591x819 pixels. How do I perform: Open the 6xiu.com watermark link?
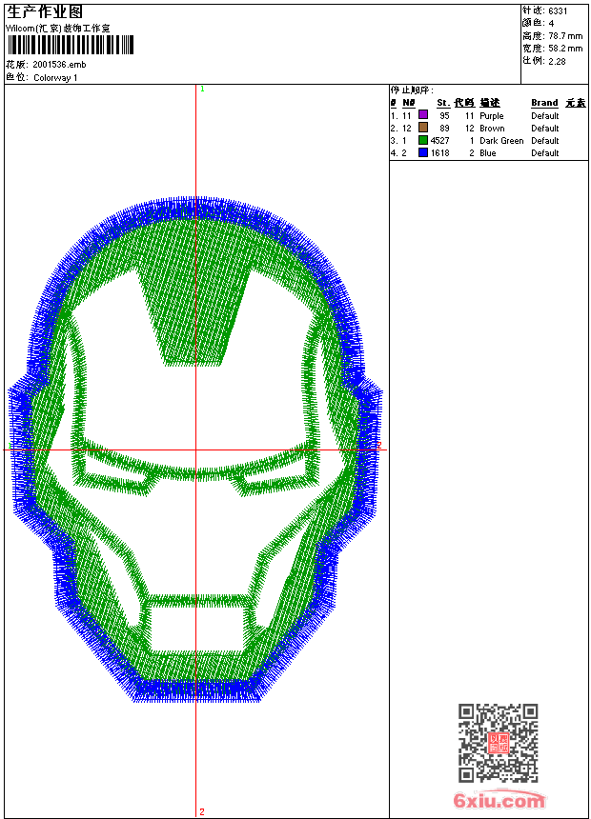(x=499, y=801)
